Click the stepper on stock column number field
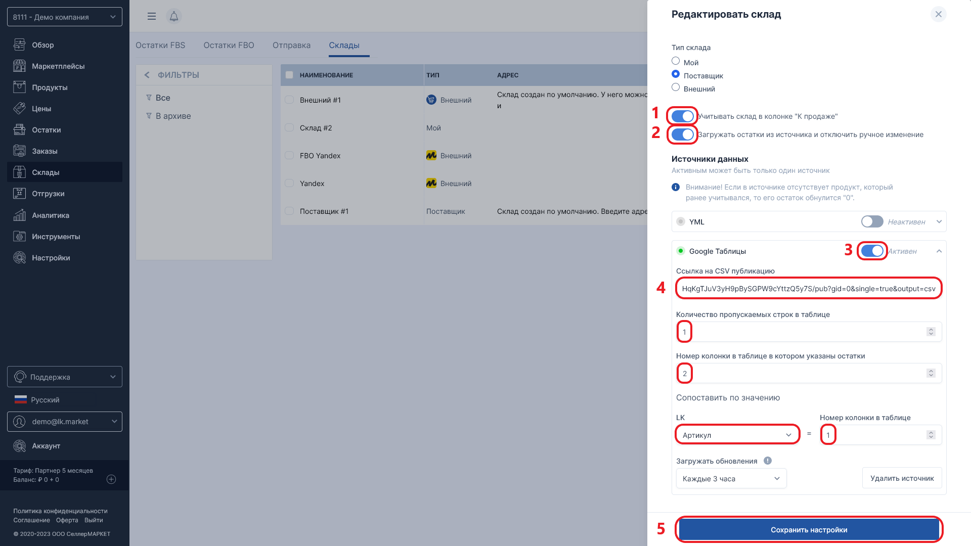 pos(931,373)
